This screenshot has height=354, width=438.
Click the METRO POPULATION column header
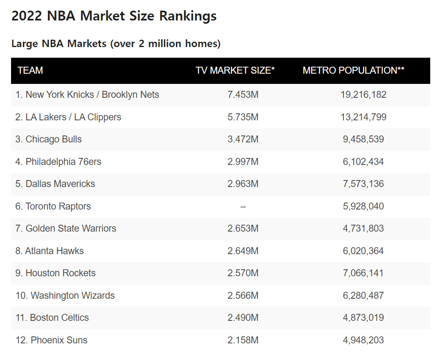pyautogui.click(x=353, y=70)
